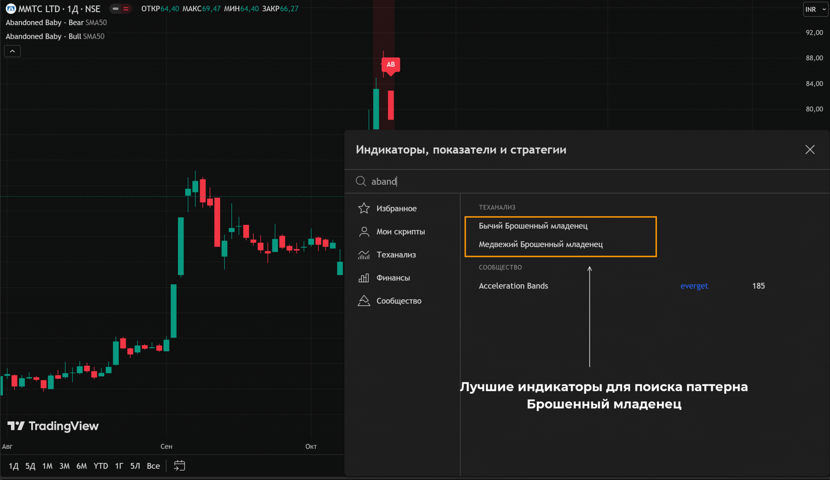Collapse the indicator legend chevron
Viewport: 830px width, 480px height.
[12, 51]
